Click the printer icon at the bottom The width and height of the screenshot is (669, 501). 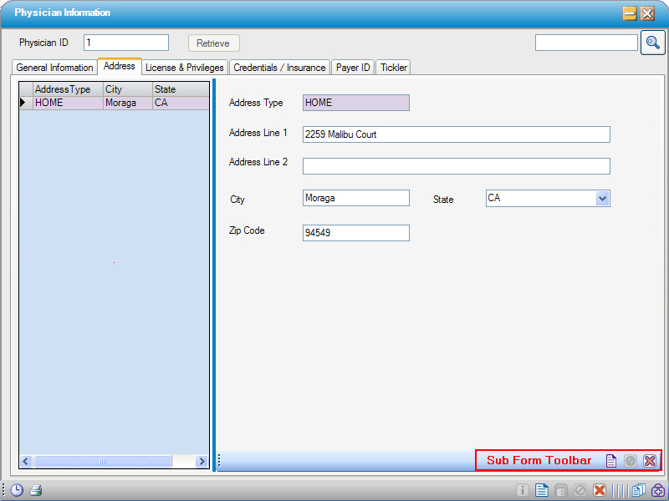[35, 490]
